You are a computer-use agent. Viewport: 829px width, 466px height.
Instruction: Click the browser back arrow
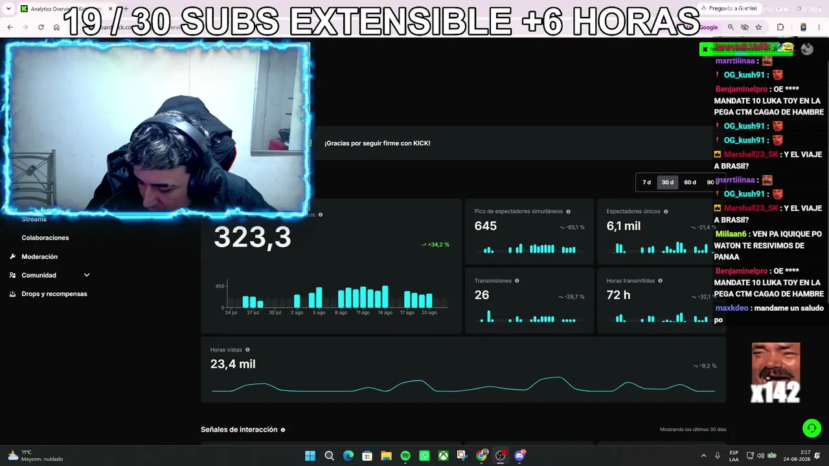click(x=10, y=27)
